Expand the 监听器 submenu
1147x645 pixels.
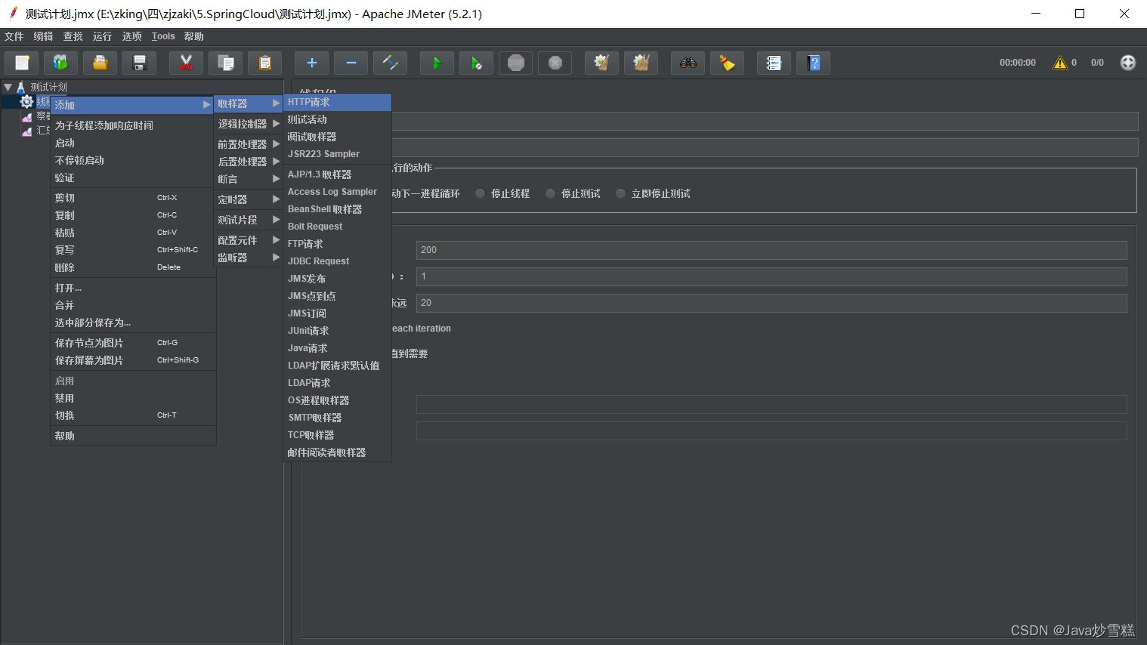click(249, 258)
